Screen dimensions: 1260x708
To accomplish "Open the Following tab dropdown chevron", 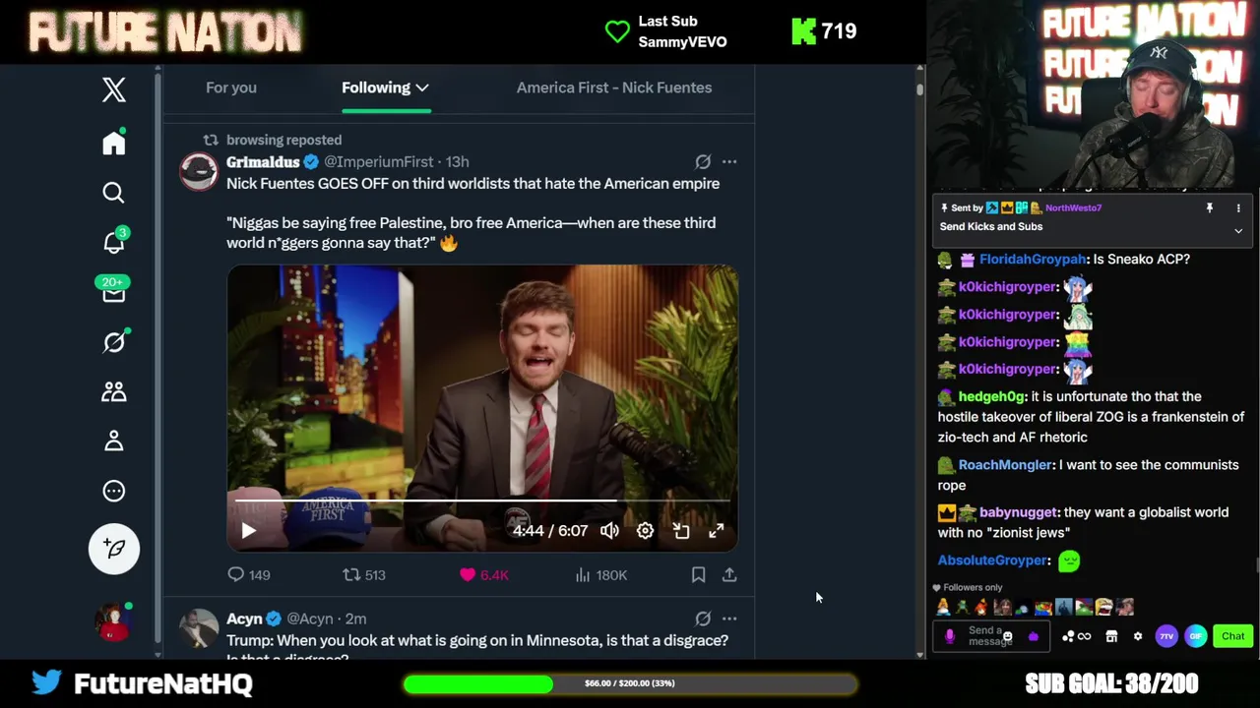I will pyautogui.click(x=422, y=88).
